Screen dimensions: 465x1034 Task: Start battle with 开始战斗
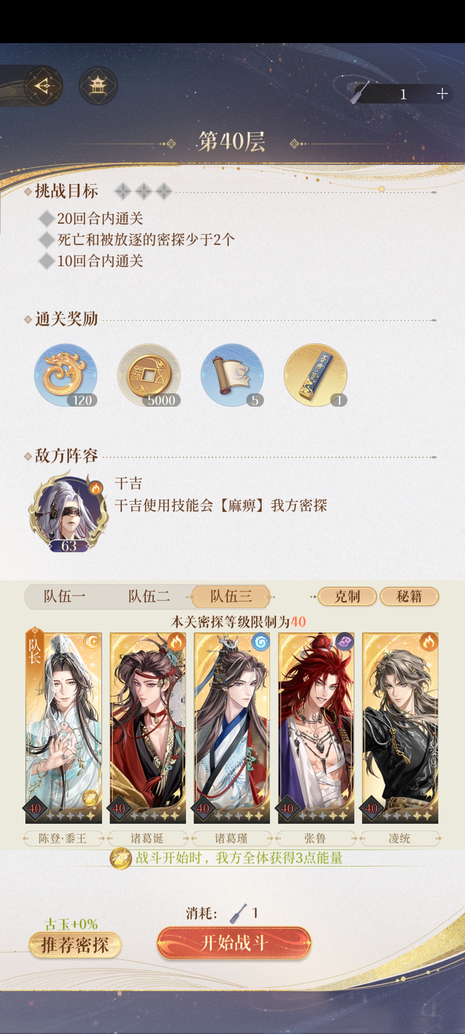tap(234, 943)
